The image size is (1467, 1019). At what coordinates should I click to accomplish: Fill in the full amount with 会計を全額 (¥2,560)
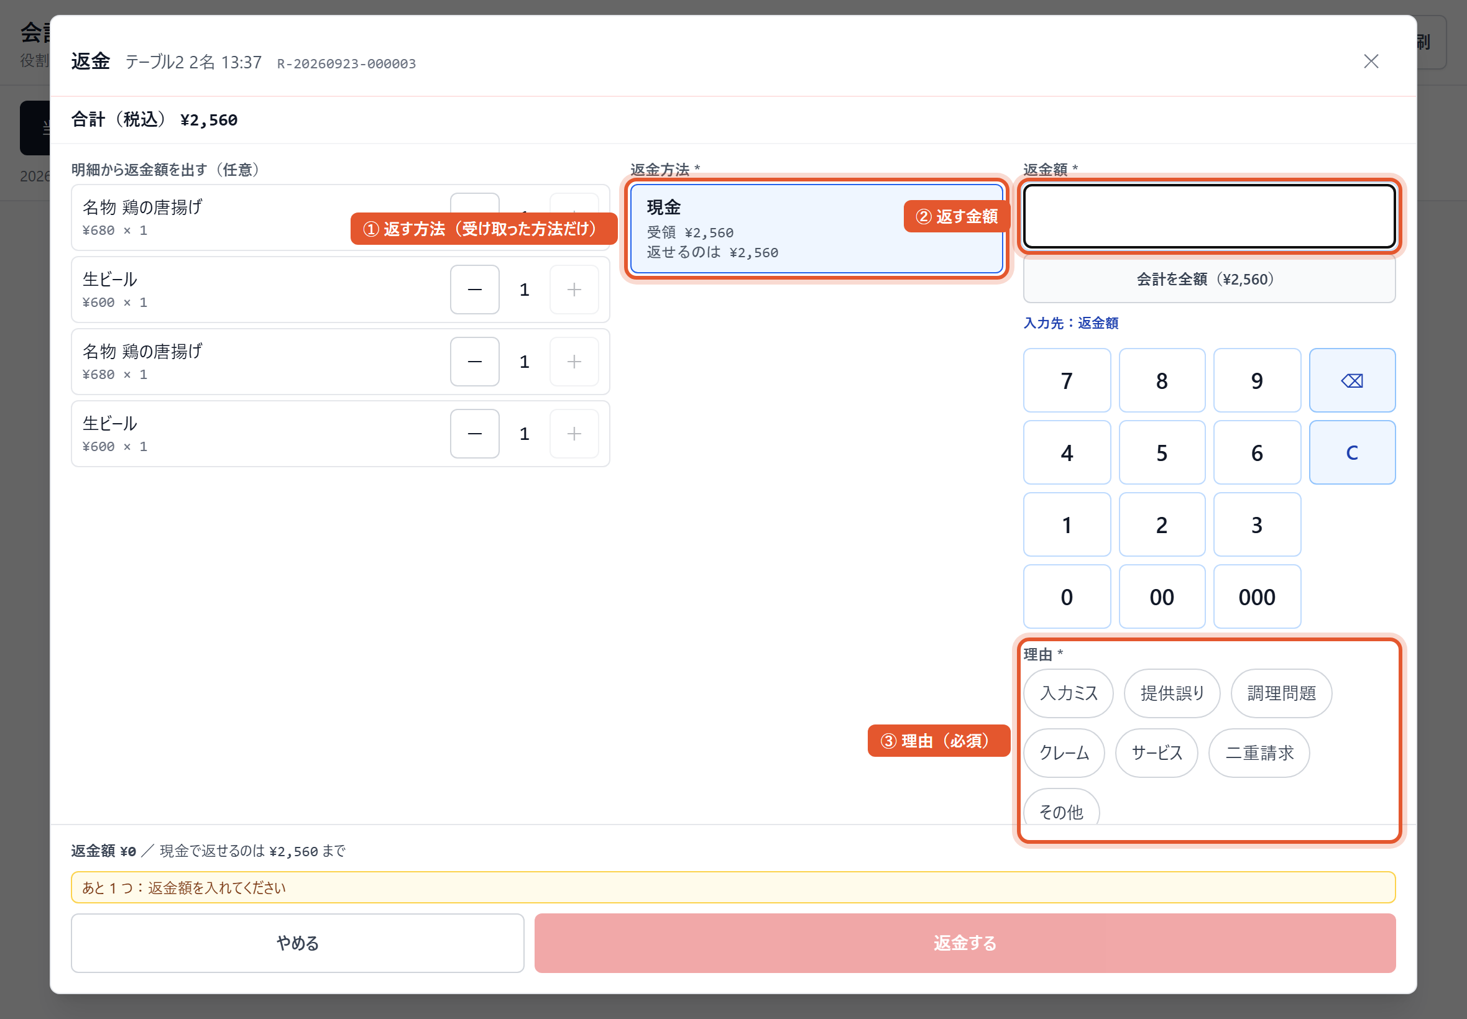pyautogui.click(x=1208, y=280)
